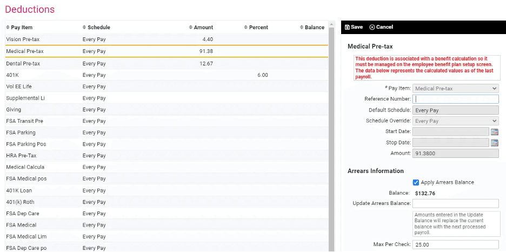Sort by the Amount column
Viewport: 506px width, 252px height.
(x=201, y=28)
